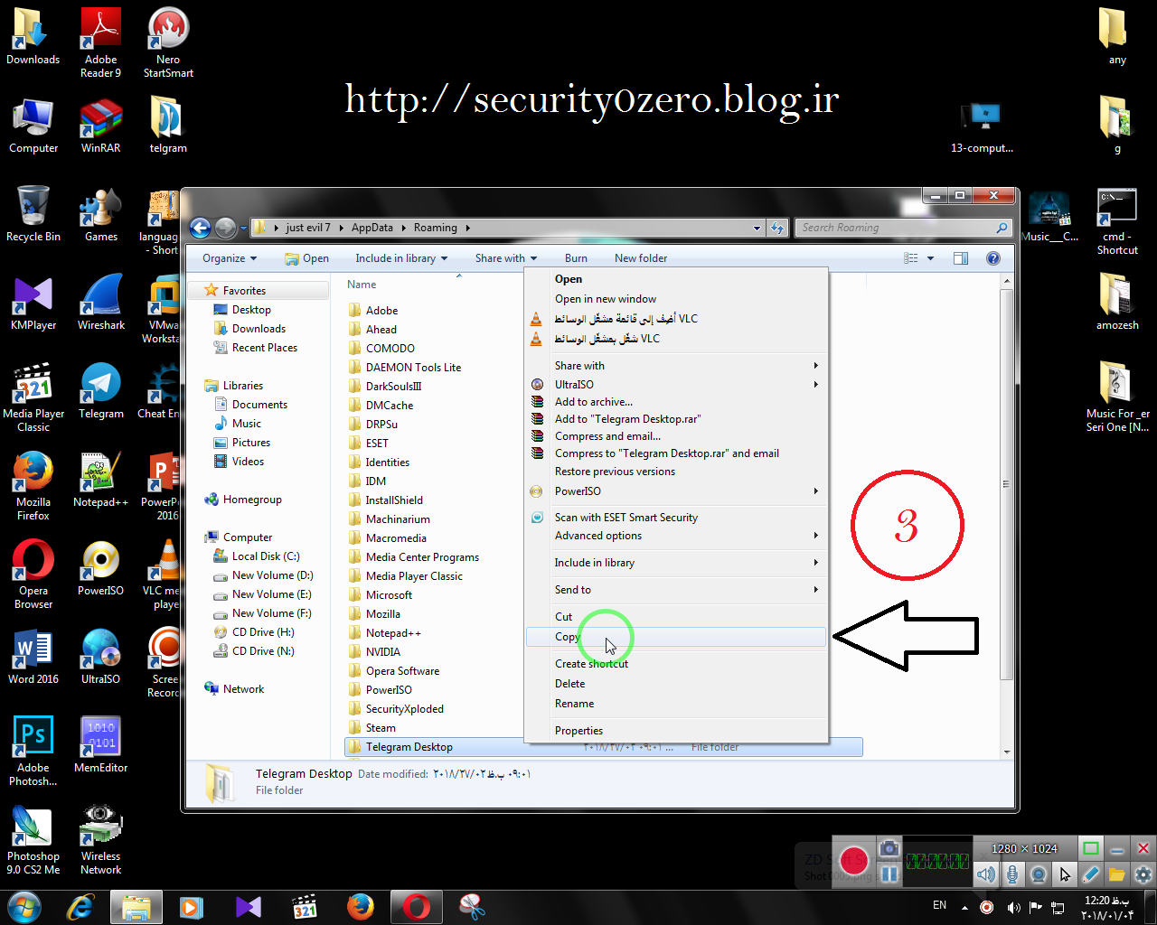Open Adobe Reader 9 desktop icon
1157x925 pixels.
point(101,43)
